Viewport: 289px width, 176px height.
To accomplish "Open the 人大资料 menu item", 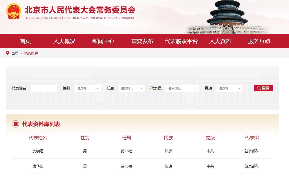I will point(220,41).
